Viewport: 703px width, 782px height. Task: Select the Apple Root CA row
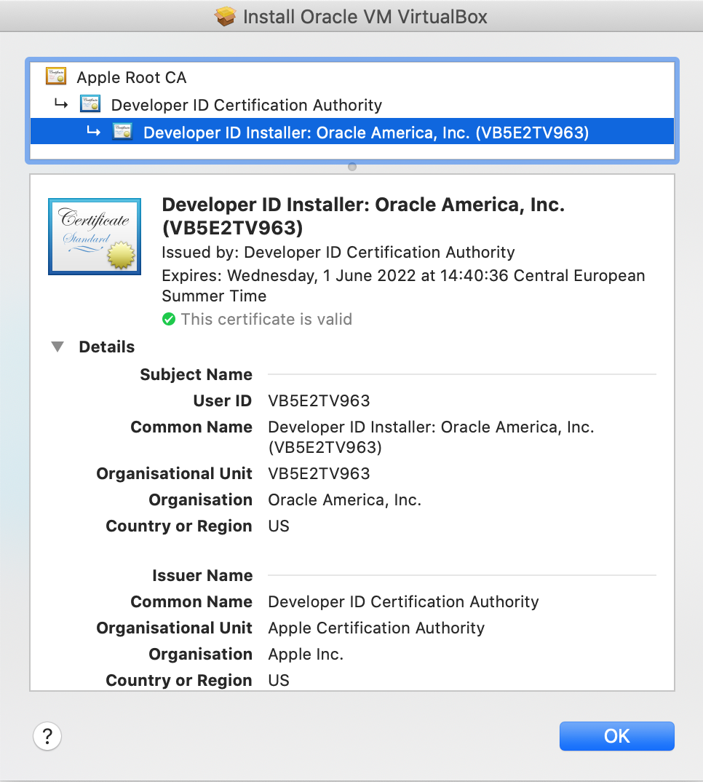click(352, 77)
